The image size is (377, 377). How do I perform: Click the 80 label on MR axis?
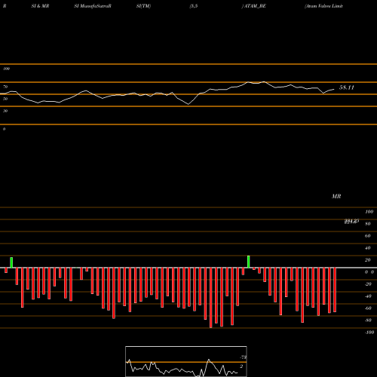point(368,224)
